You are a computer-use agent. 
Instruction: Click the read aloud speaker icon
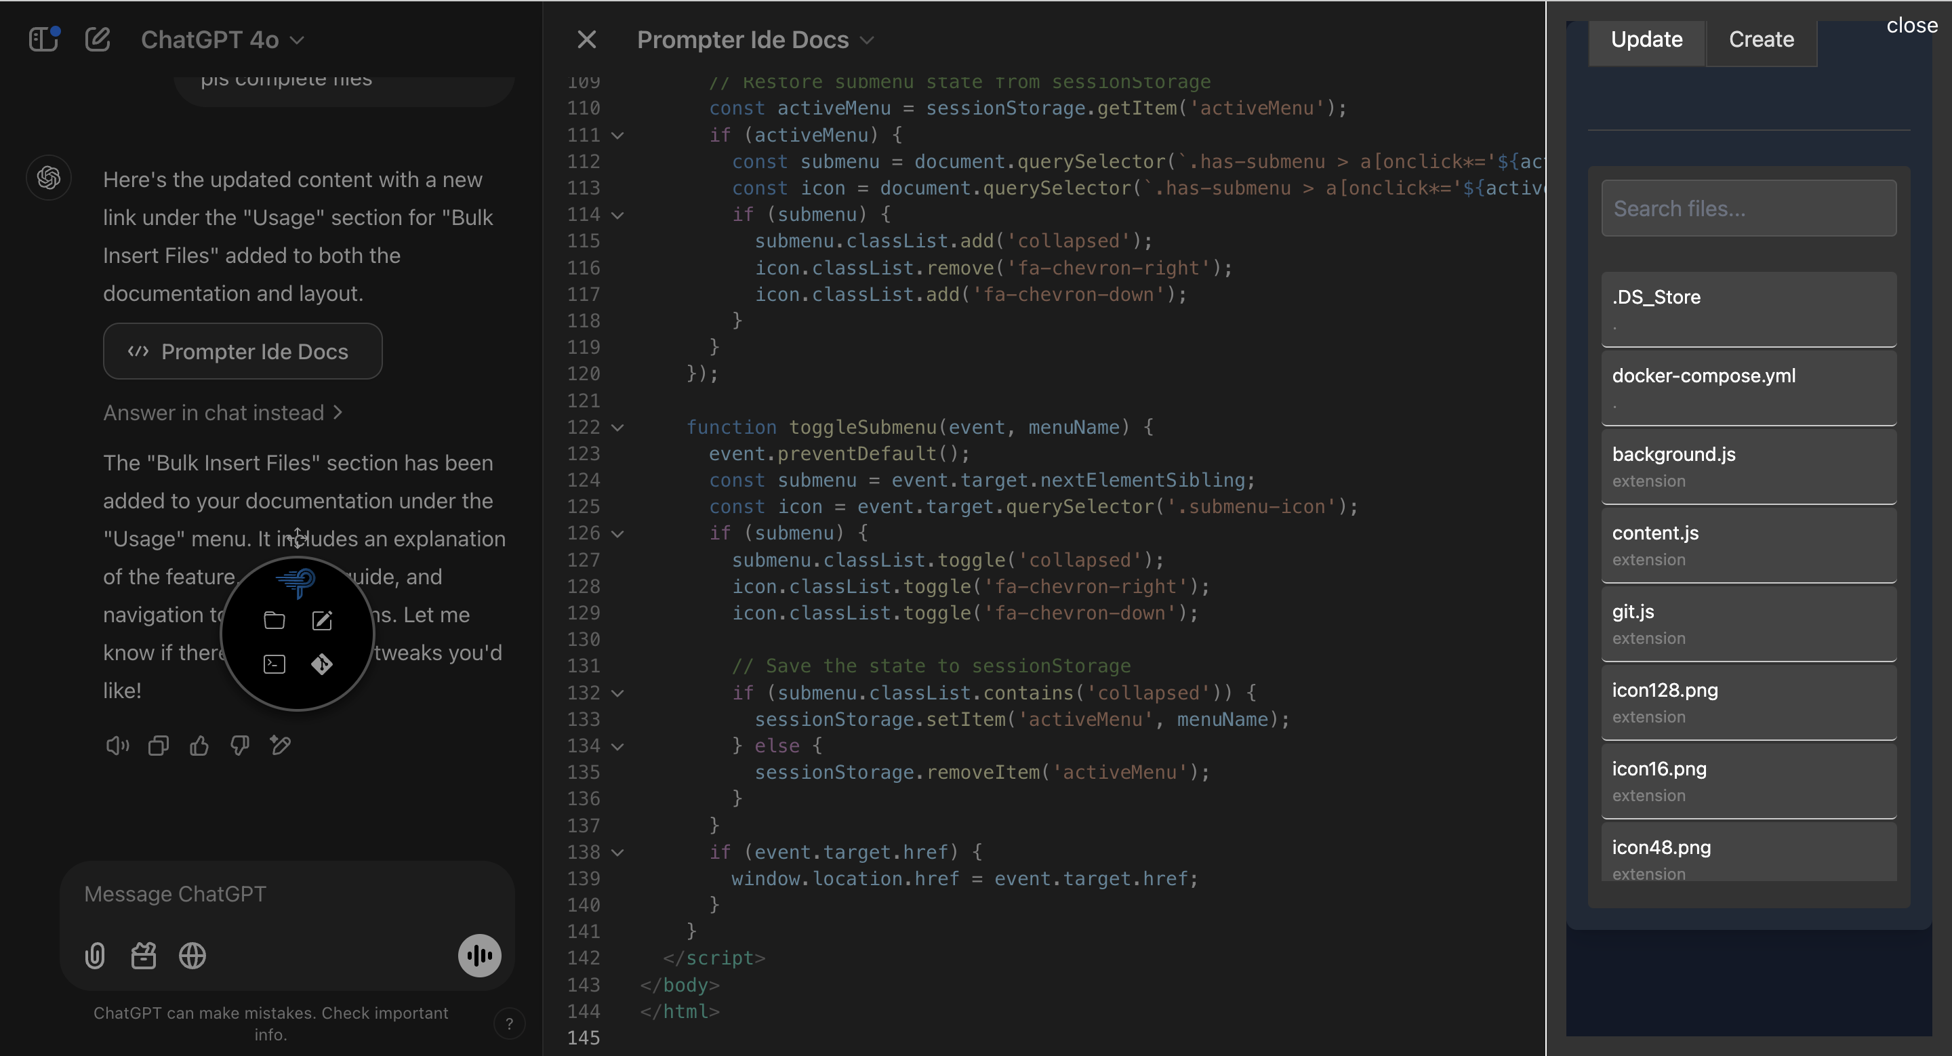(x=117, y=746)
